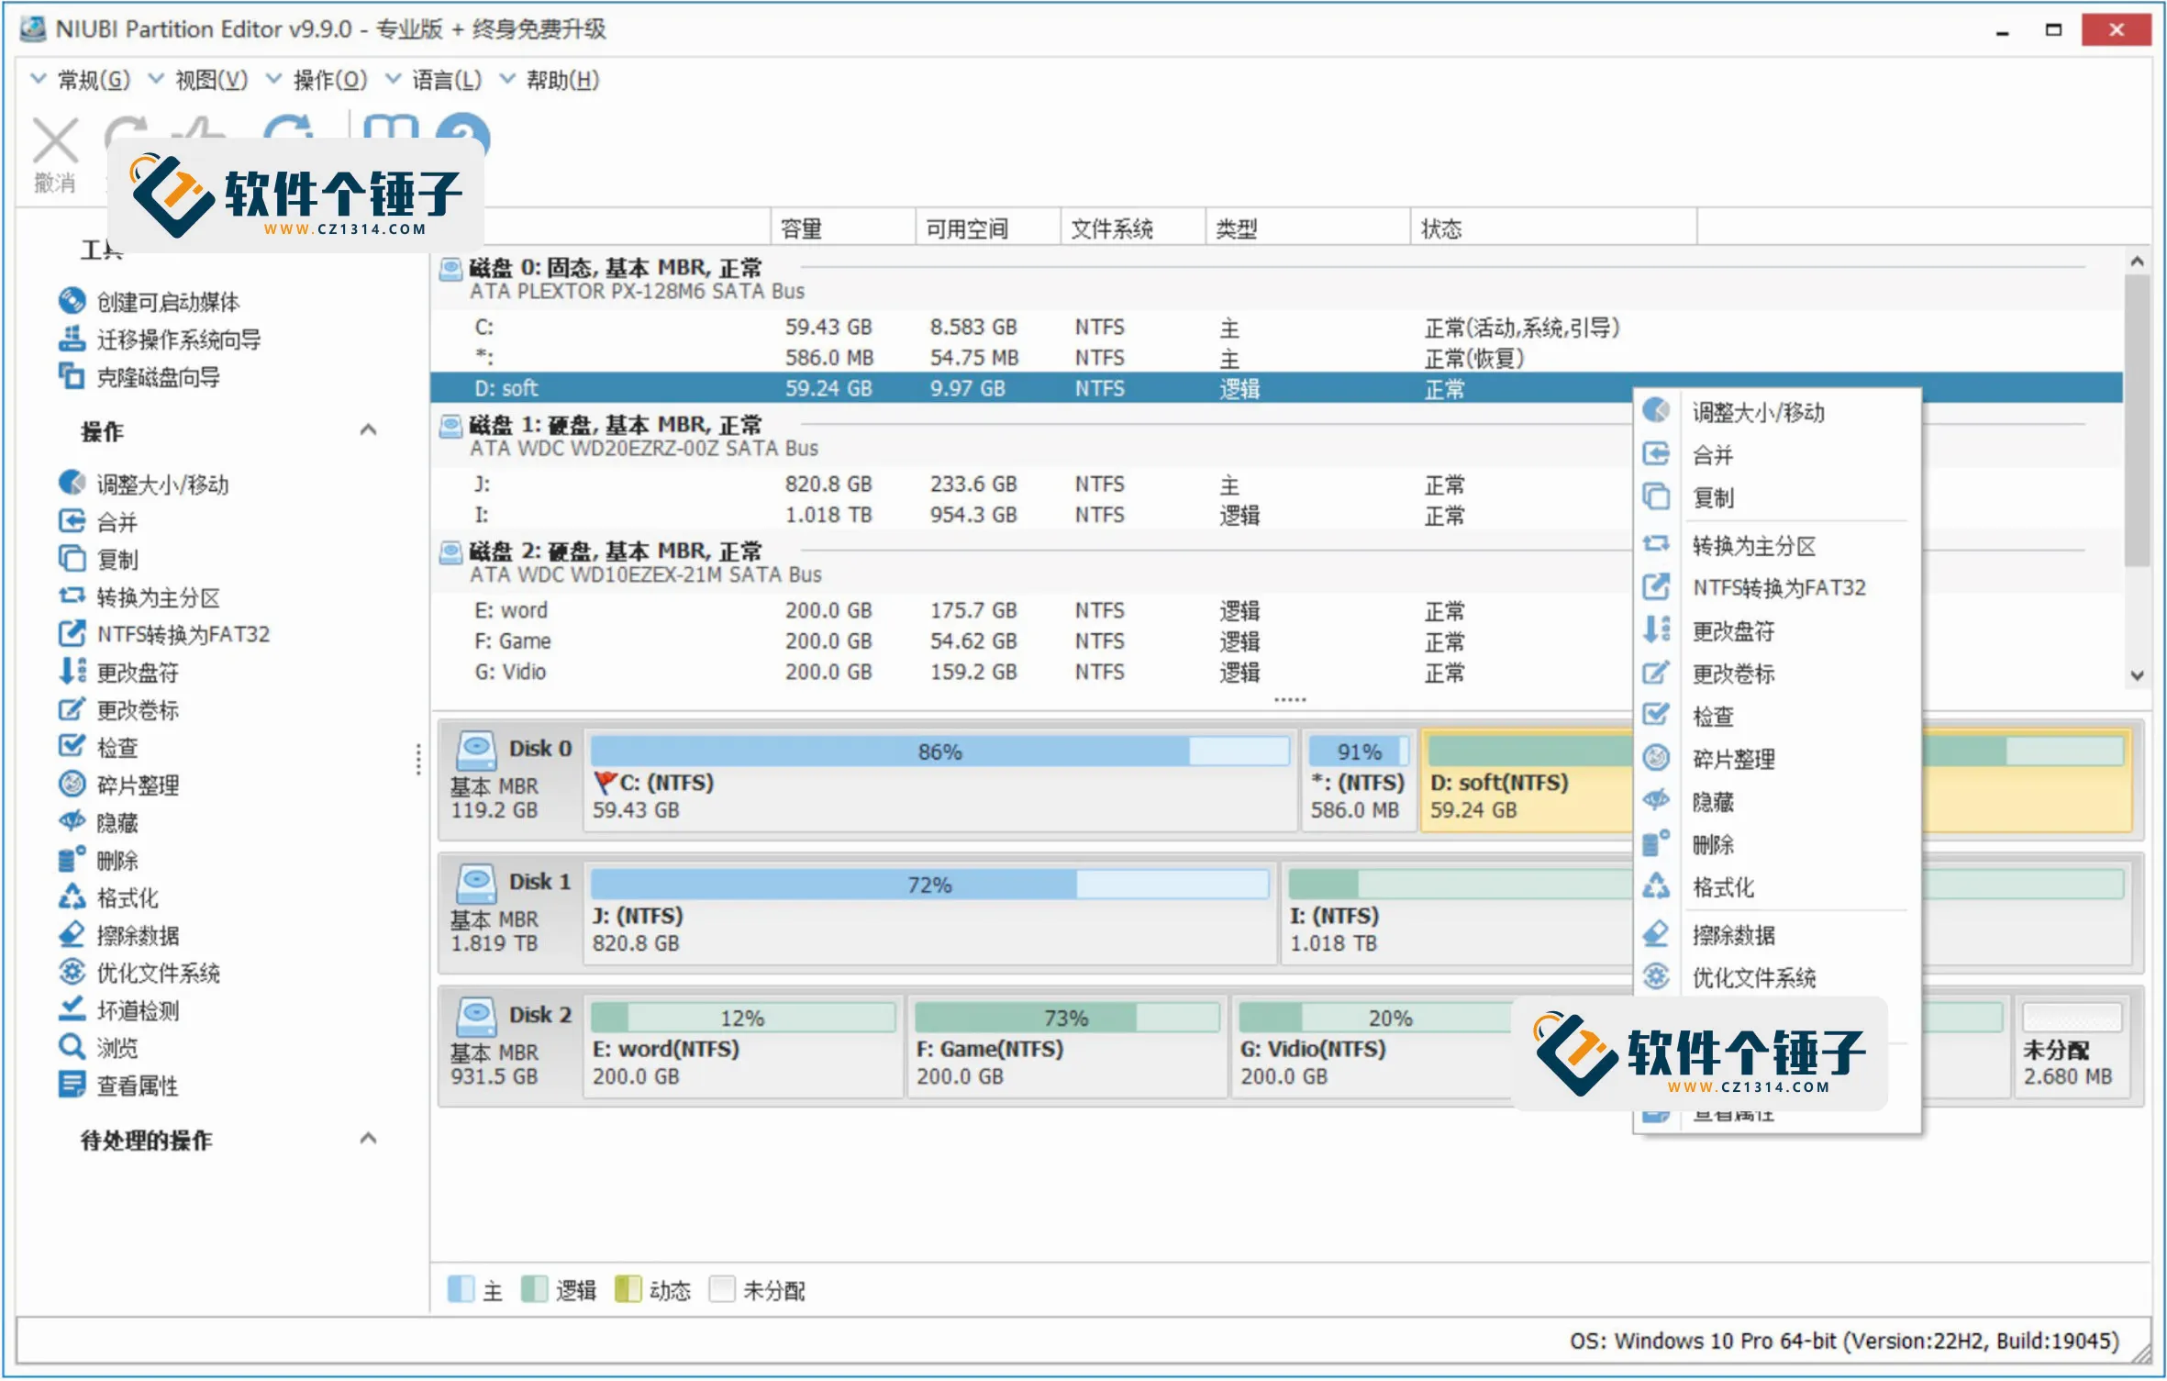Click the Undo (撤消) toolbar icon
The height and width of the screenshot is (1381, 2167).
click(55, 140)
